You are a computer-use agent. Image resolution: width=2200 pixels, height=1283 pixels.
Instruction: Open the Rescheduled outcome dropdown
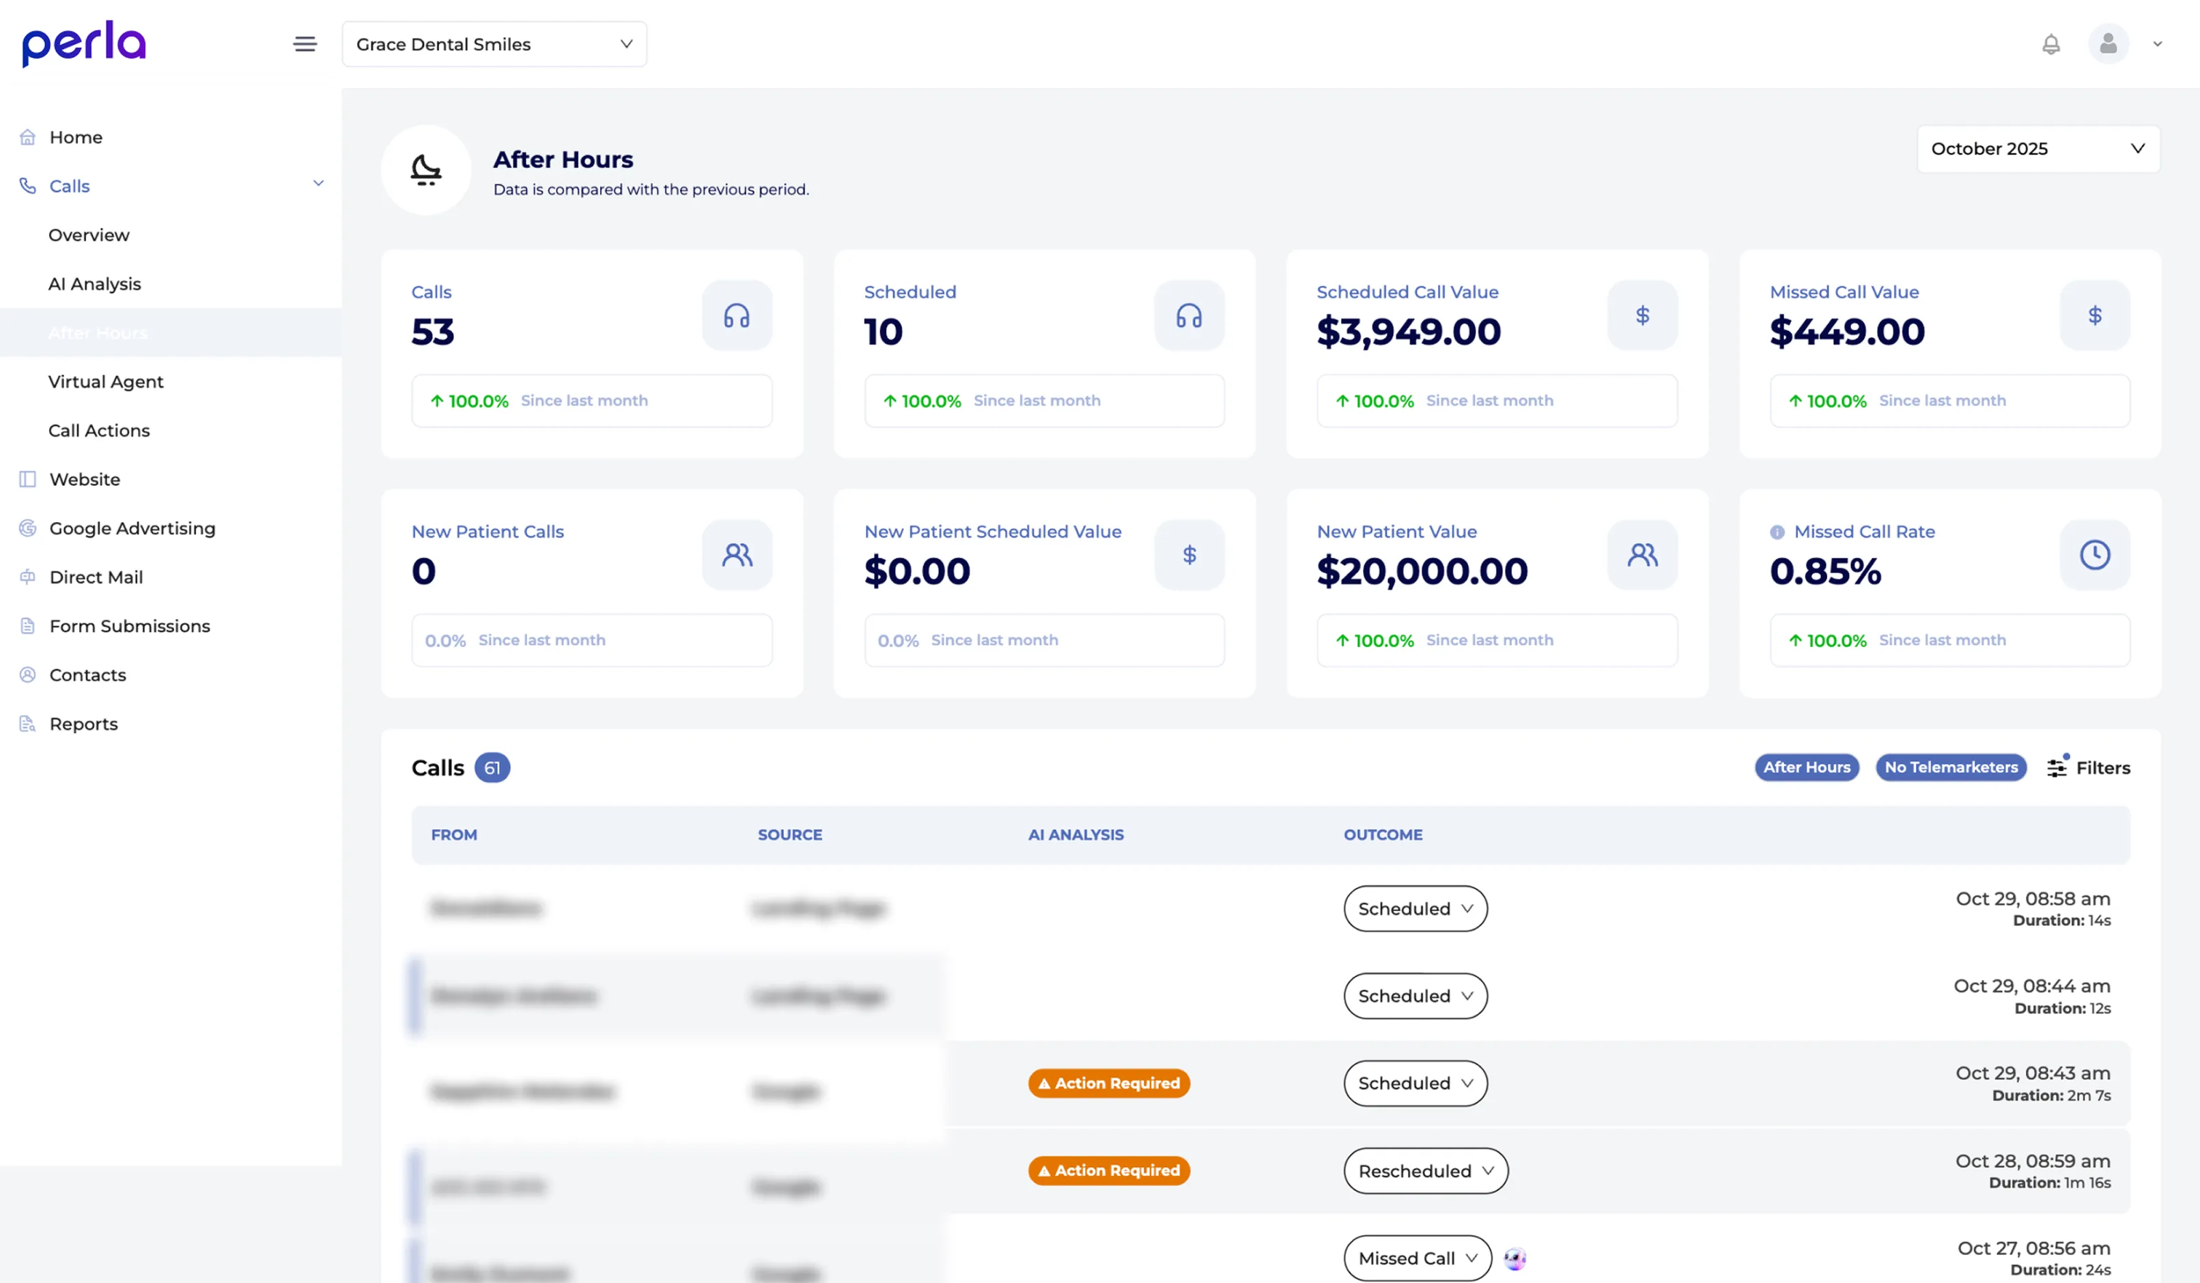coord(1425,1170)
